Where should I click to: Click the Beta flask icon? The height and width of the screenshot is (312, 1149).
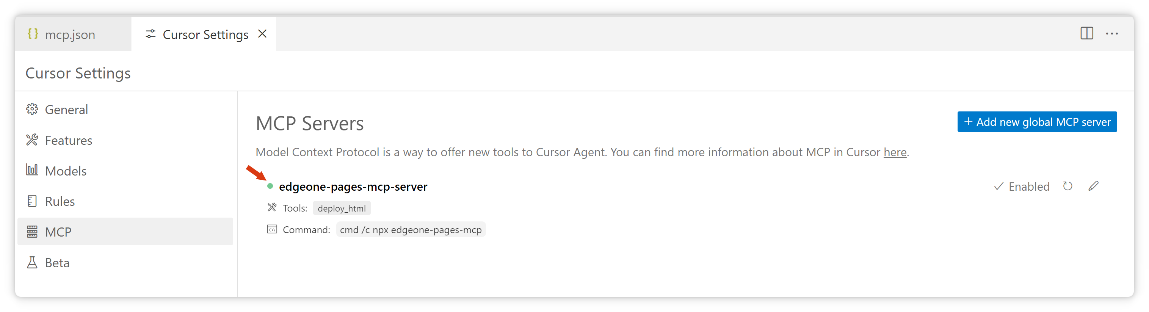click(x=32, y=262)
